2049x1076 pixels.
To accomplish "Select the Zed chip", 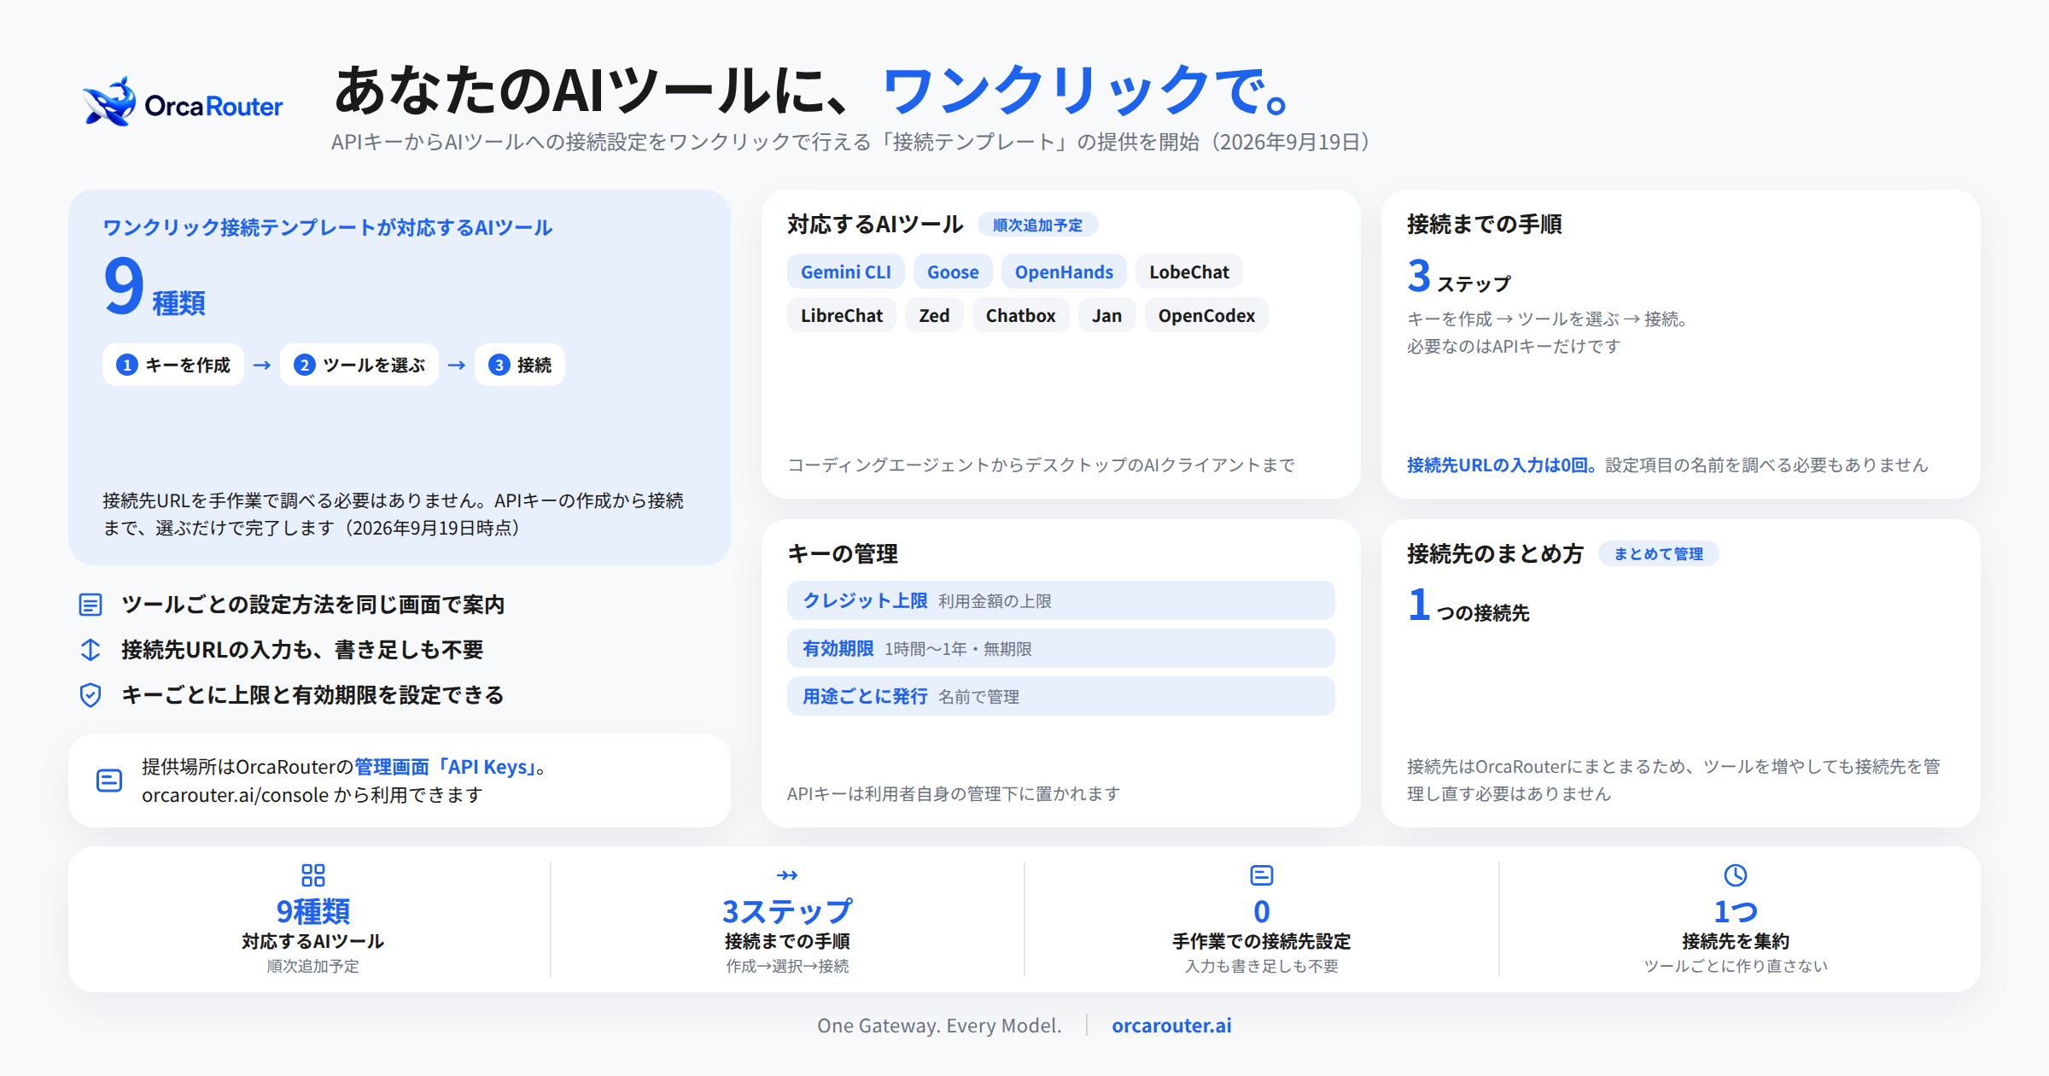I will (x=934, y=316).
